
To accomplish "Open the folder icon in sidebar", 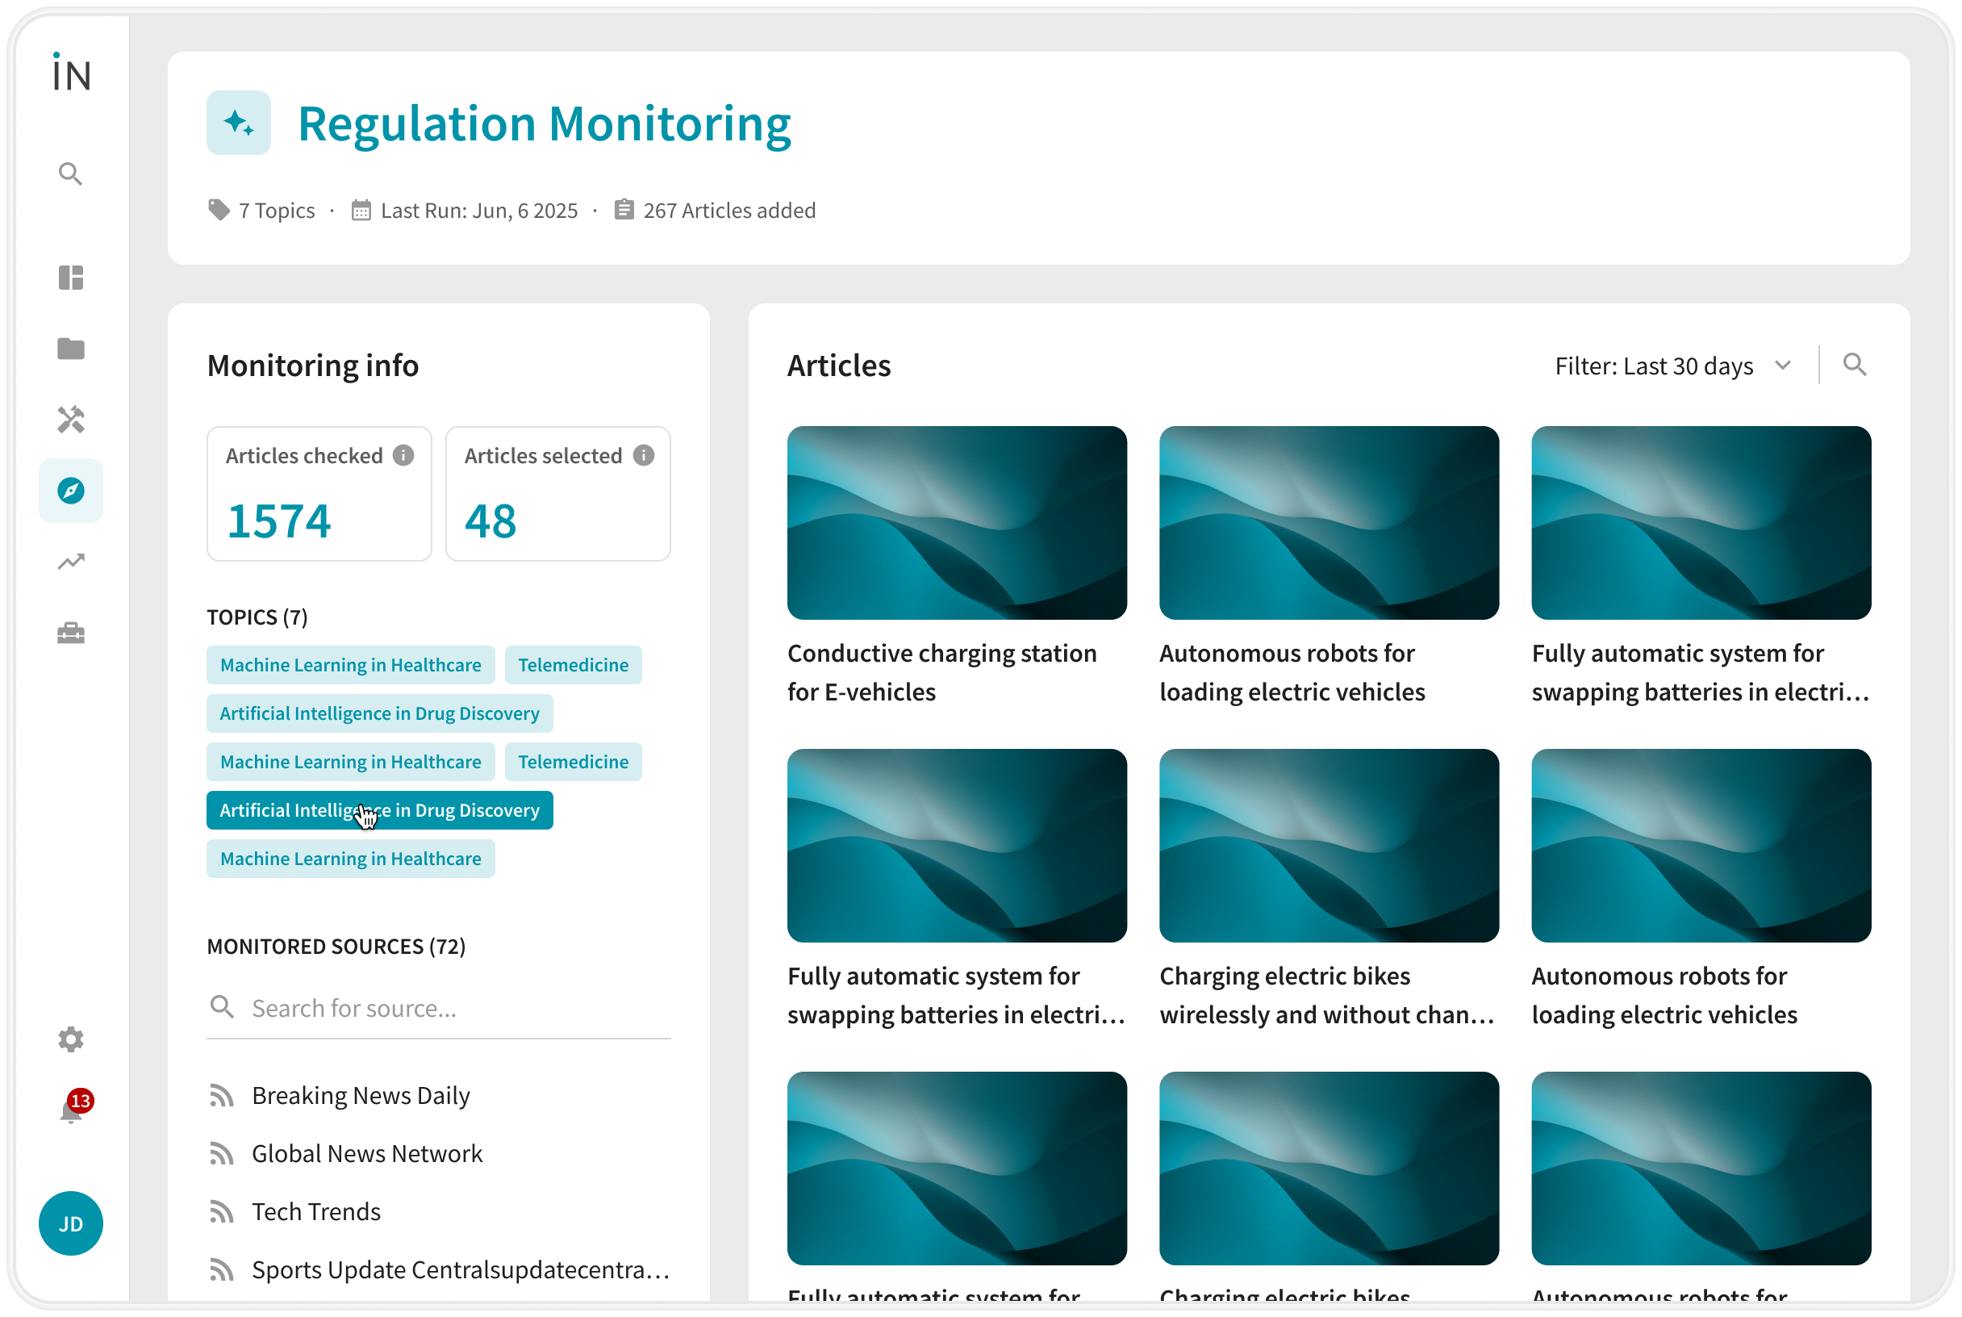I will pyautogui.click(x=70, y=348).
